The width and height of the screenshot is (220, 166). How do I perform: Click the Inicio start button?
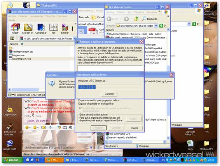tap(12, 160)
